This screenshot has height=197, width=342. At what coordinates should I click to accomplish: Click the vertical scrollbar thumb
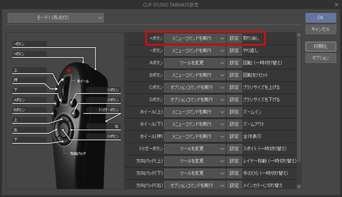click(299, 100)
